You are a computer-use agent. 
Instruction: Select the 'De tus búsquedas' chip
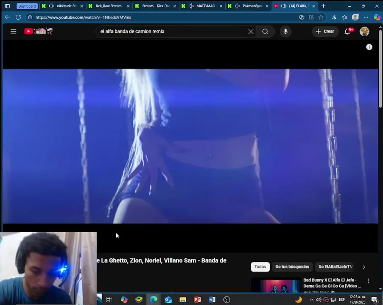click(x=292, y=267)
